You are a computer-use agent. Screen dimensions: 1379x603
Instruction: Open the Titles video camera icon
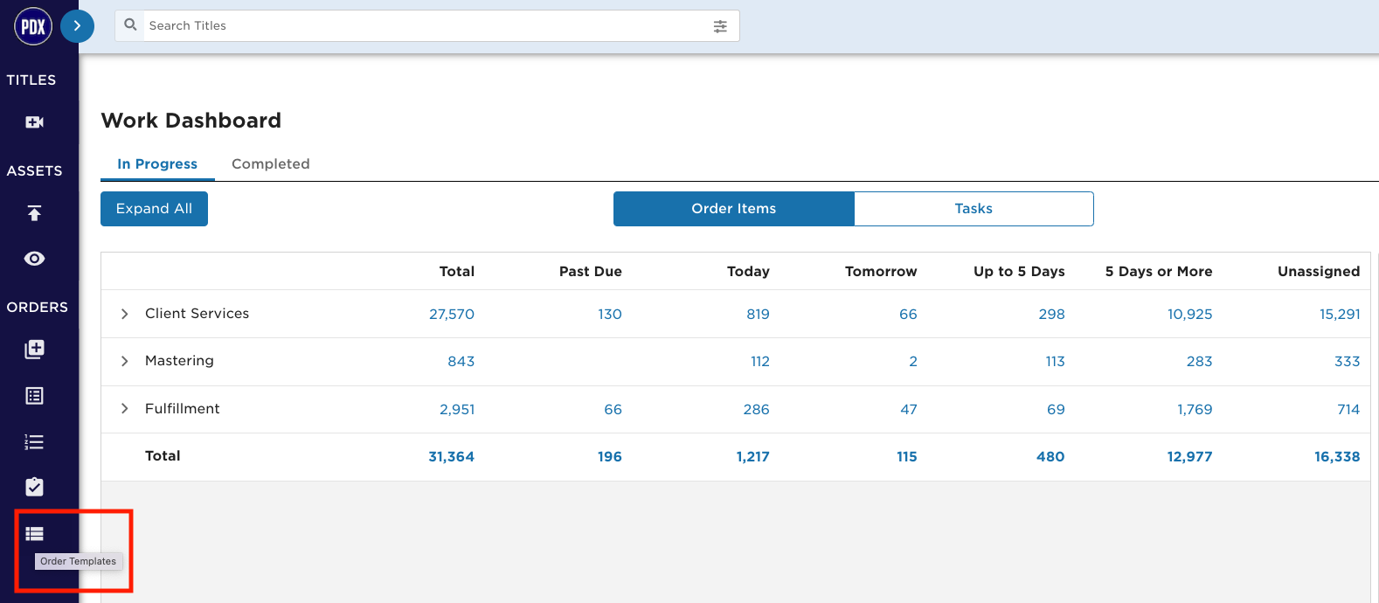pos(34,122)
